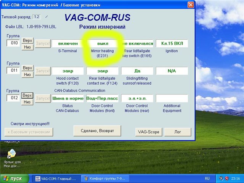Focus the group 012 number field

pos(13,98)
